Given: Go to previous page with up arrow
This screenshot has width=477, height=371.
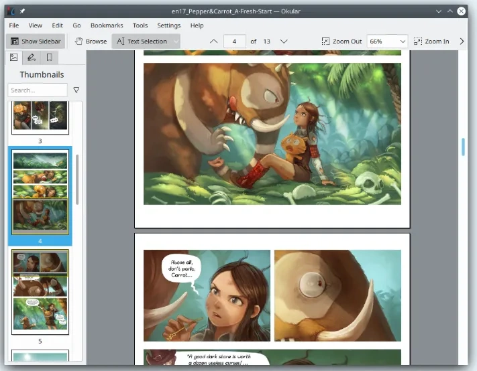Looking at the screenshot, I should [214, 42].
